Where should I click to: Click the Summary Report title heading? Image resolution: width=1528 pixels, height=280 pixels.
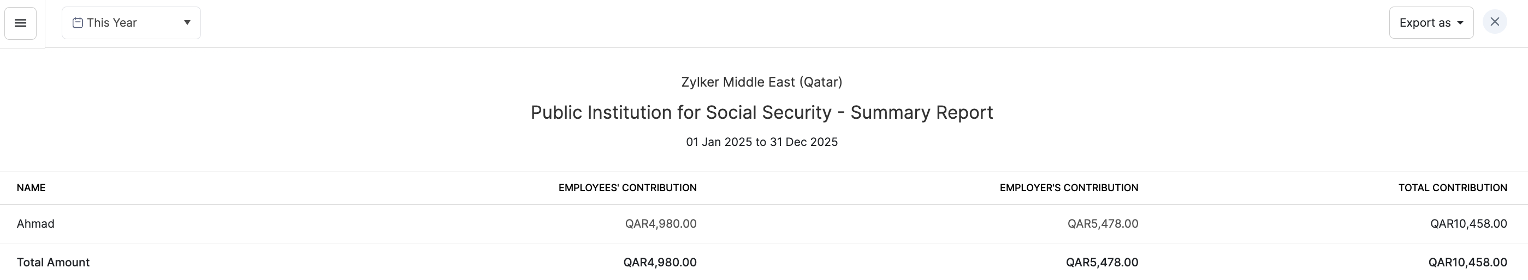click(x=762, y=112)
